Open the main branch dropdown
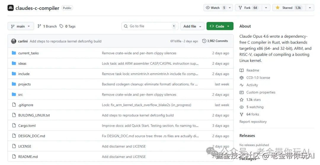320x165 pixels. (21, 26)
